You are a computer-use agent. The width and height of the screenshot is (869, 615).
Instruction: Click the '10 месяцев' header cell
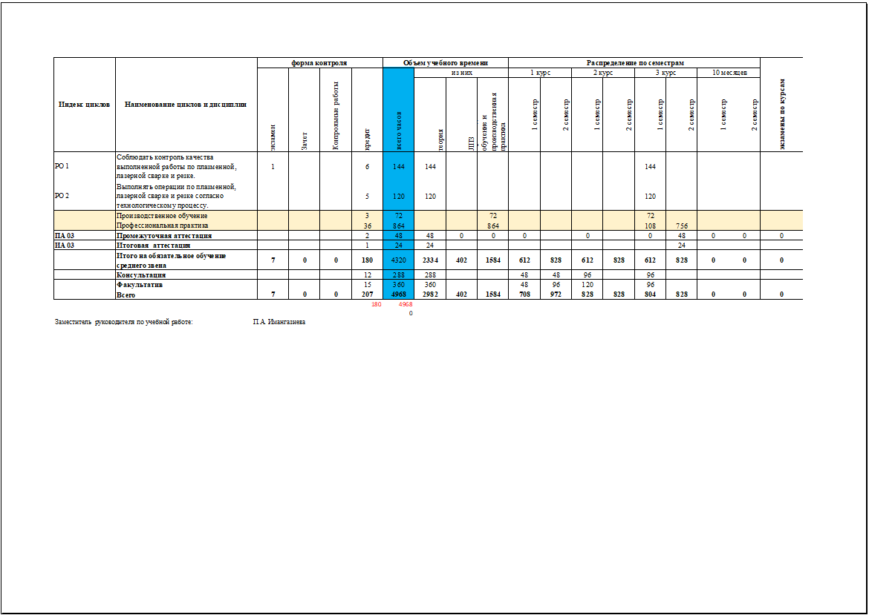click(x=728, y=73)
